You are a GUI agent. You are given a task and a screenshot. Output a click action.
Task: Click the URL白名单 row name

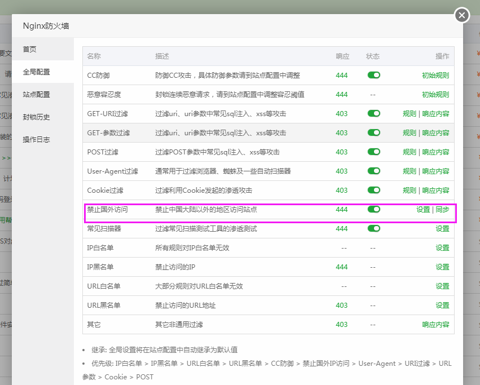click(103, 286)
